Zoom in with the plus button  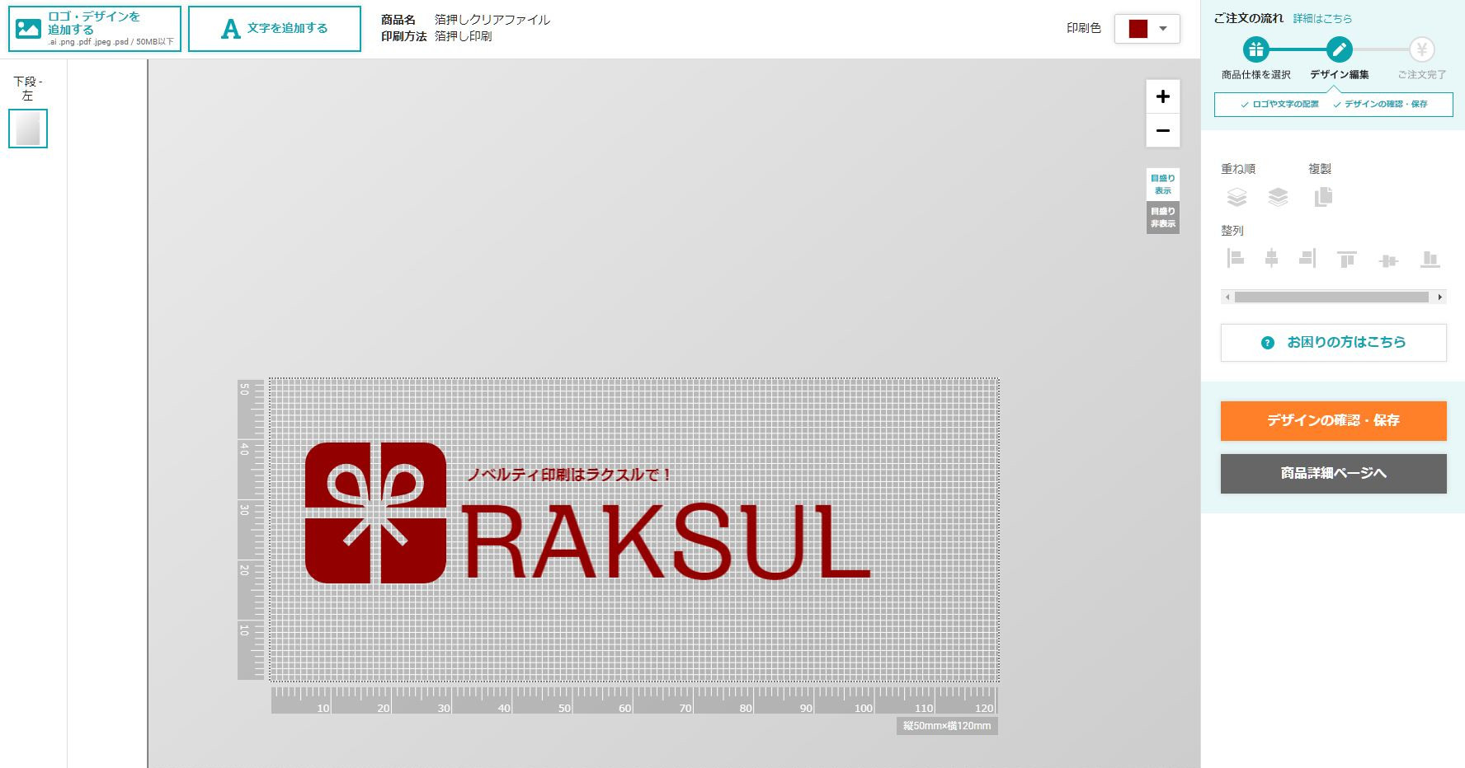pyautogui.click(x=1163, y=96)
